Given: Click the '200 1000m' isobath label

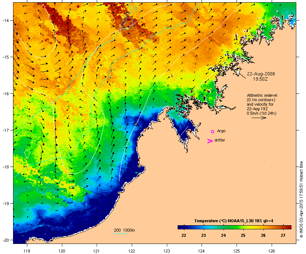Looking at the screenshot, I should (124, 230).
